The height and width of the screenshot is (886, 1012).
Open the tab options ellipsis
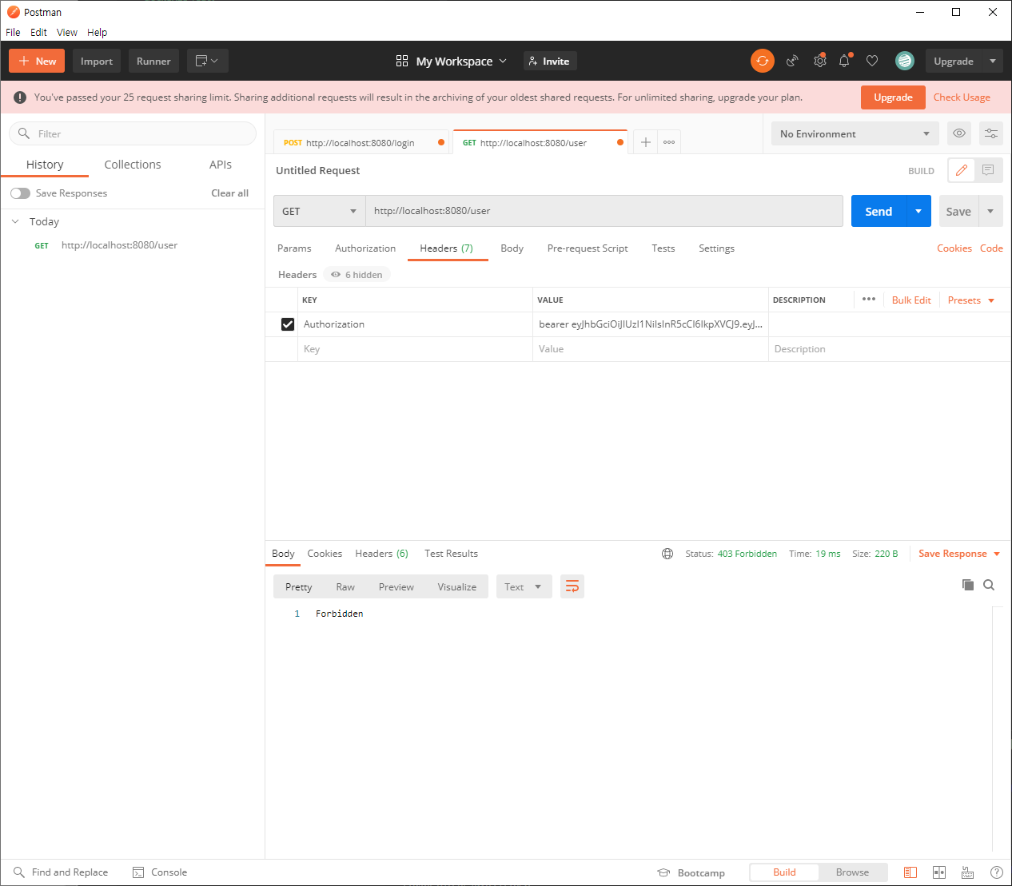669,142
